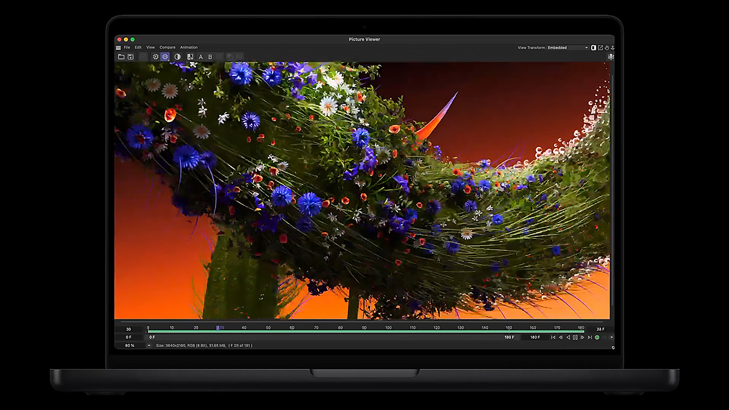The width and height of the screenshot is (729, 410).
Task: Select the hand pan icon
Action: 606,47
